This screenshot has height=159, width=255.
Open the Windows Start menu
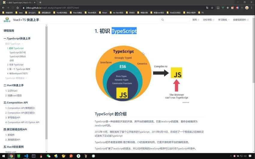4,156
